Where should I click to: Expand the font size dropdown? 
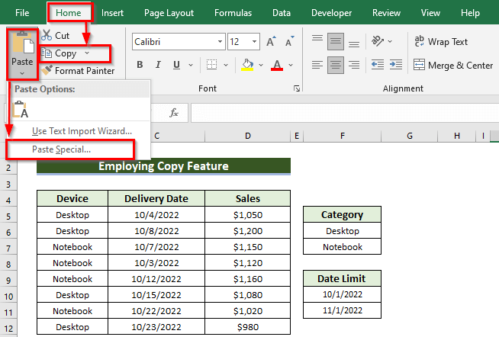click(x=255, y=43)
